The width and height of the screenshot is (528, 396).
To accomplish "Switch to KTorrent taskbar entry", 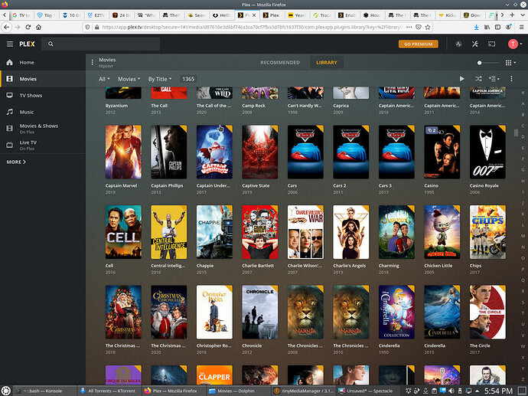I will [109, 391].
